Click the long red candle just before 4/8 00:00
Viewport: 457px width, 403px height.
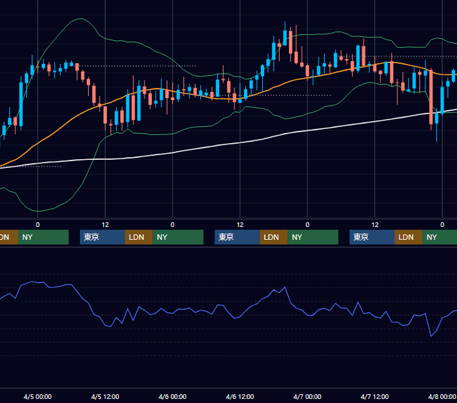click(431, 97)
